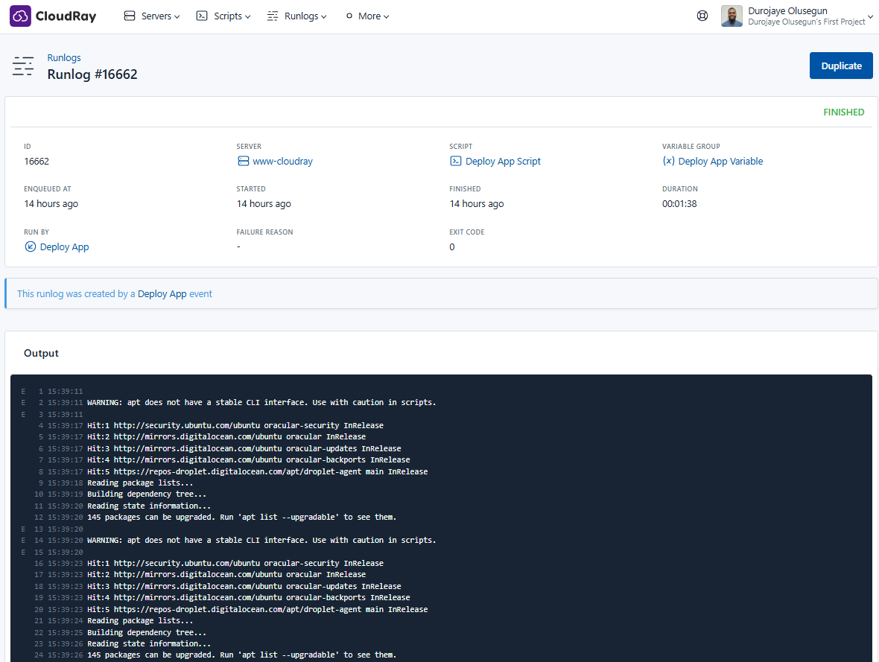Open the www-cloudray server link

(x=282, y=162)
